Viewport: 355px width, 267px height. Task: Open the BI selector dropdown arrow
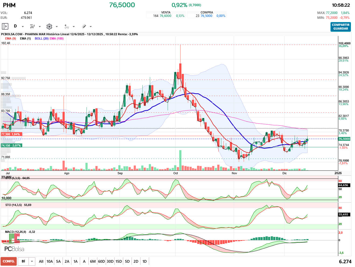point(32,261)
